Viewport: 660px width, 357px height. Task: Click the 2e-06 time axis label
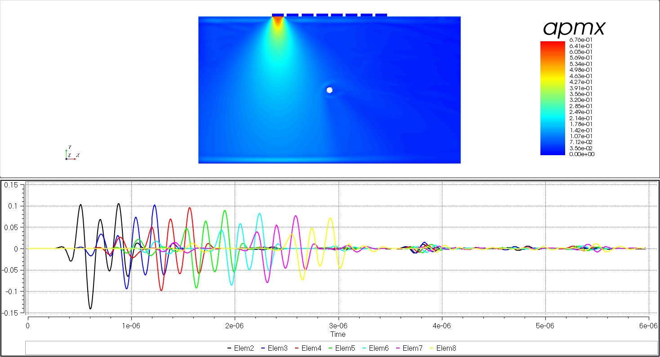point(235,326)
